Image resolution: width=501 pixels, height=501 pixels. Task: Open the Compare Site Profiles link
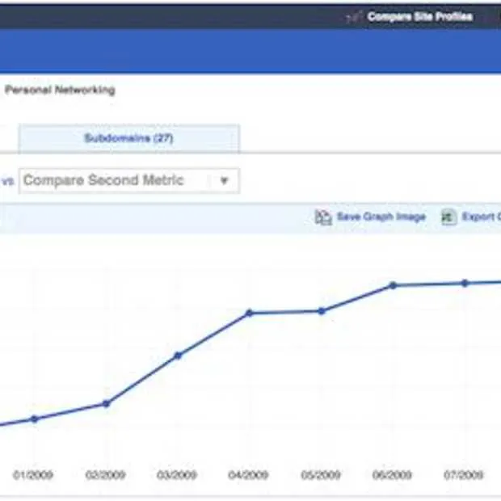(419, 17)
